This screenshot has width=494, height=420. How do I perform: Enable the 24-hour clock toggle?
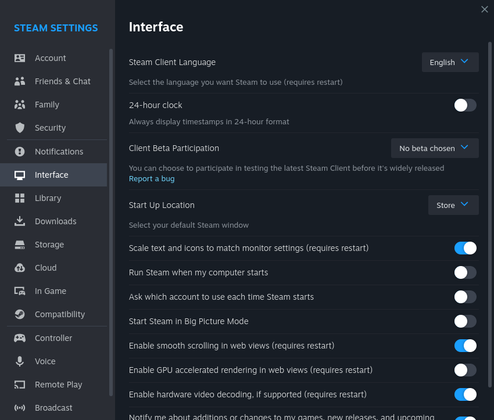[465, 105]
